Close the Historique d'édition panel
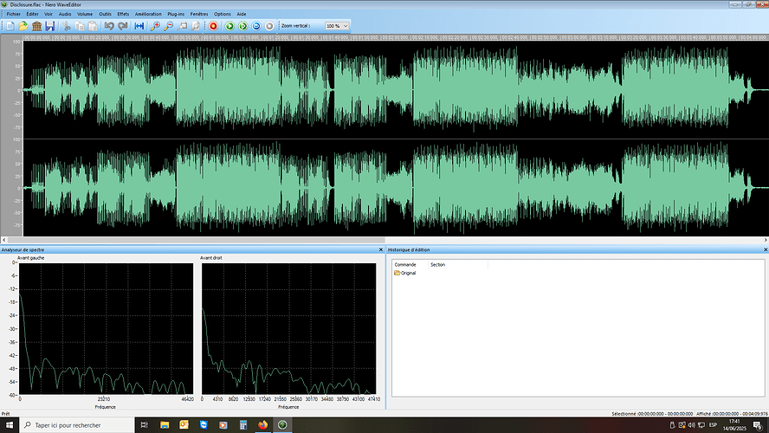 [x=766, y=249]
